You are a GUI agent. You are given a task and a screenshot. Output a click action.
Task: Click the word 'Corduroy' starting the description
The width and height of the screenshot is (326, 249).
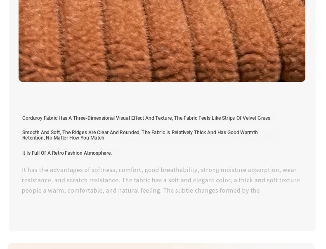coord(32,118)
